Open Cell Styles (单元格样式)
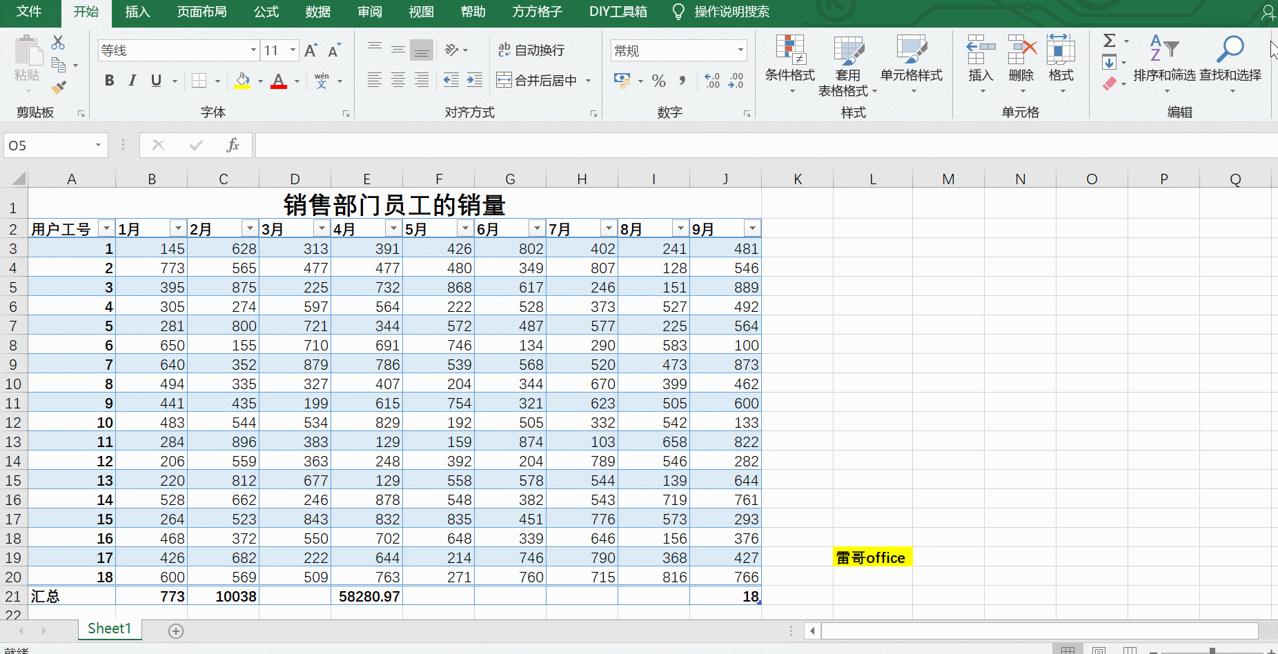This screenshot has height=654, width=1278. 912,64
